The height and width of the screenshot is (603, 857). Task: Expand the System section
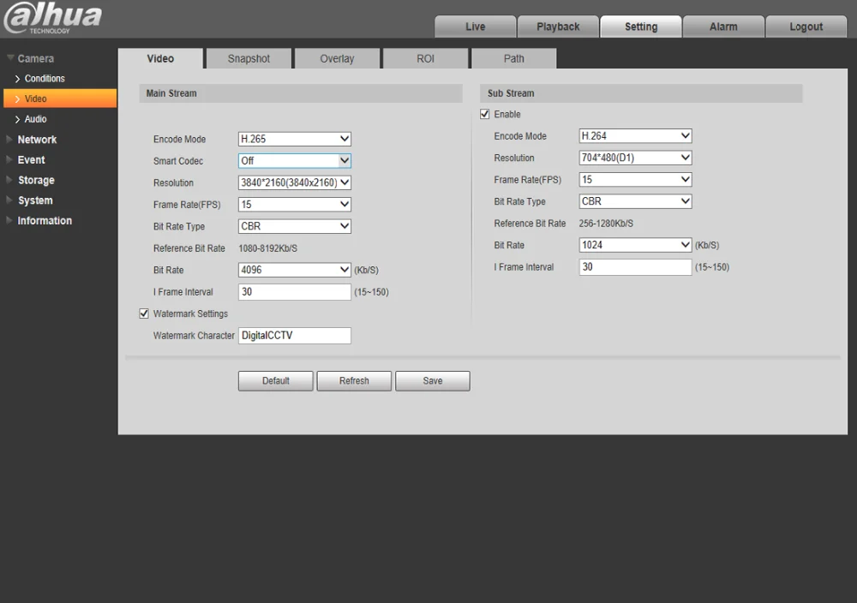tap(30, 200)
